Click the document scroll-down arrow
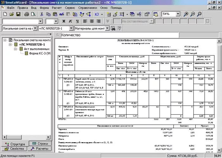Image resolution: width=222 pixels, height=158 pixels. point(219,150)
